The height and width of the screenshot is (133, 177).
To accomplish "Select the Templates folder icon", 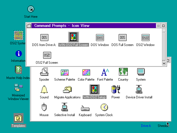I will click(19, 118).
